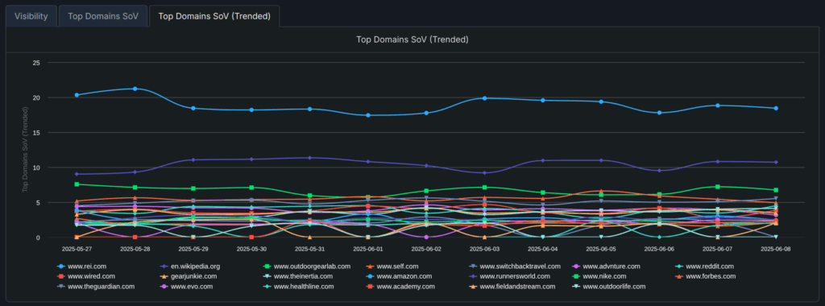
Task: Click outdoorgearlab.com point on 2025-05-27
Action: coord(77,184)
